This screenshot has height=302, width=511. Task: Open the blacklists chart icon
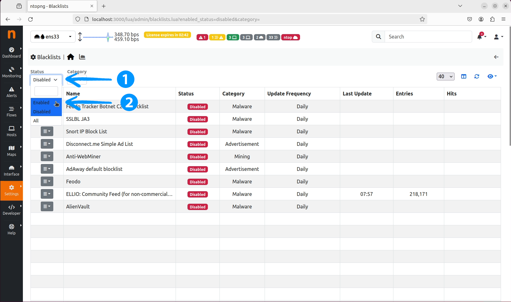click(x=82, y=57)
